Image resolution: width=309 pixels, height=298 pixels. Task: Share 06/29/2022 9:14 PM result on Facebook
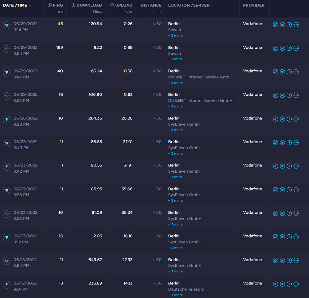coord(289,25)
